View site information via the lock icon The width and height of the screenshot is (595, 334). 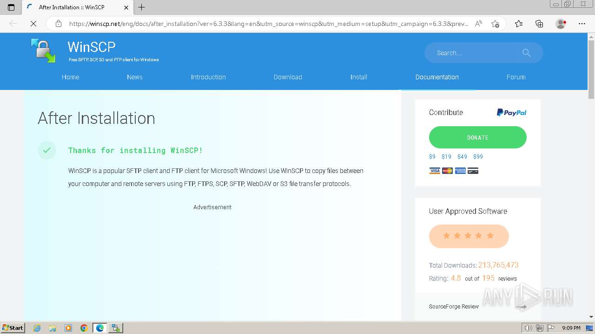[59, 24]
